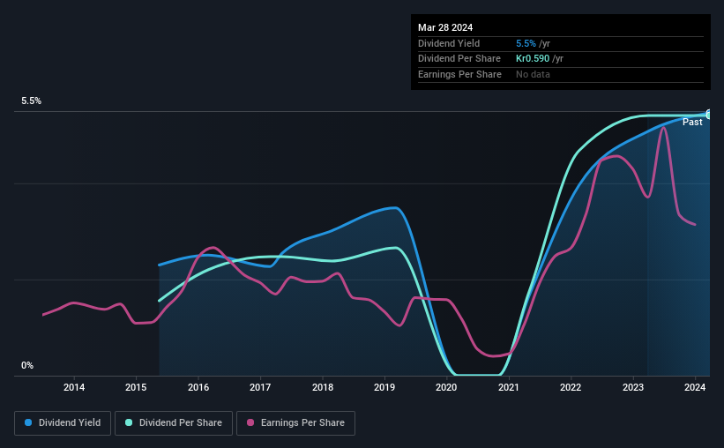
Task: Click the blue Dividend Yield legend dot
Action: pyautogui.click(x=28, y=422)
